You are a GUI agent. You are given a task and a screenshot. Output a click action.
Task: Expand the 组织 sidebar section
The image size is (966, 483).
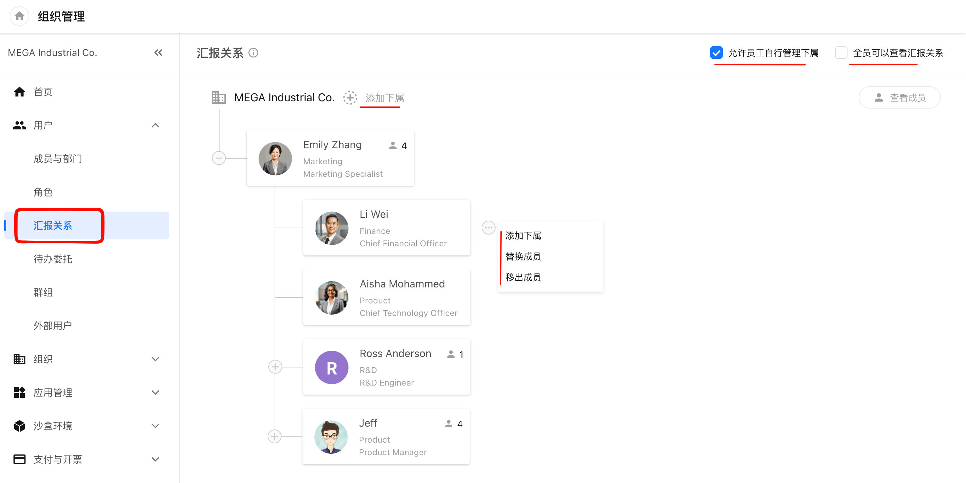[155, 359]
